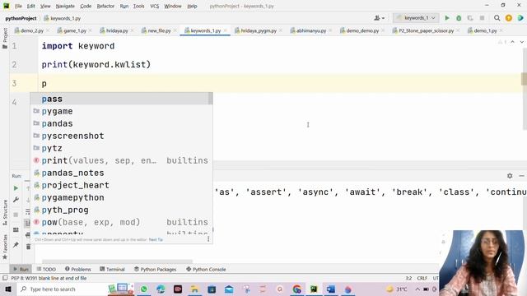Toggle tool window bars icon in status bar
The image size is (527, 296).
click(5, 278)
